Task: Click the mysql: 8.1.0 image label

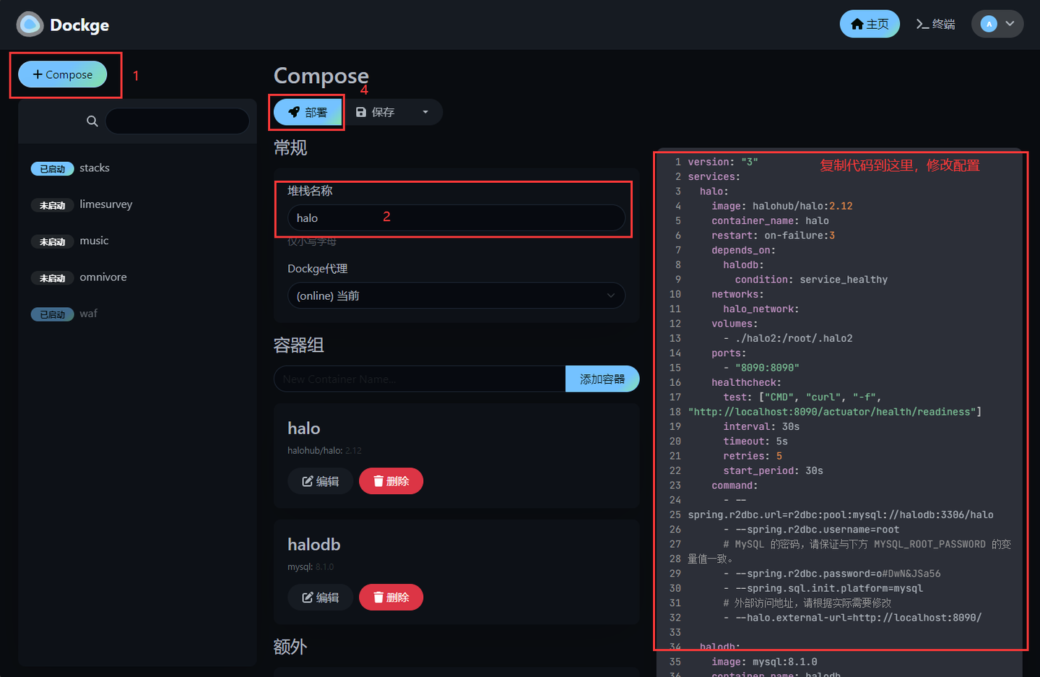Action: click(311, 566)
